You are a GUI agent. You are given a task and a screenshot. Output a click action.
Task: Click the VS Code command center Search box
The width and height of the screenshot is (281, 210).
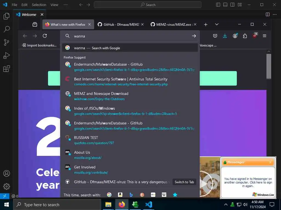tap(147, 5)
